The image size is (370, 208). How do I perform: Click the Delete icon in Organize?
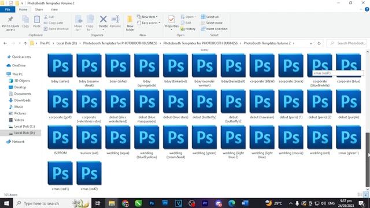103,19
